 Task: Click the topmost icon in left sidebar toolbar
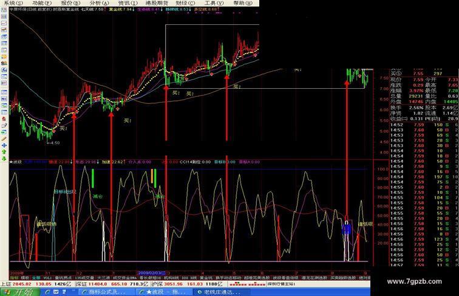pyautogui.click(x=4, y=10)
